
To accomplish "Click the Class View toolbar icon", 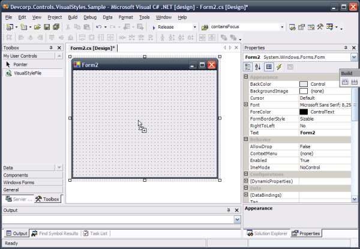I will 329,27.
